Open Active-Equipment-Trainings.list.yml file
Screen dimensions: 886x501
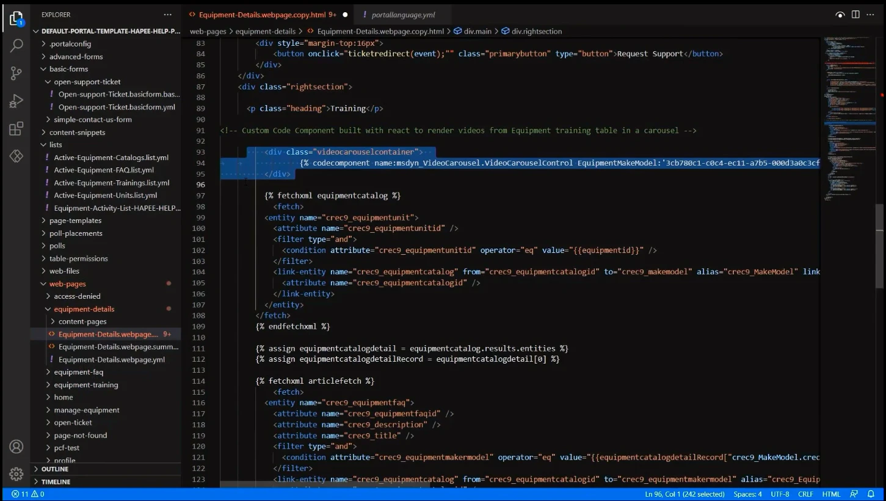(x=112, y=183)
